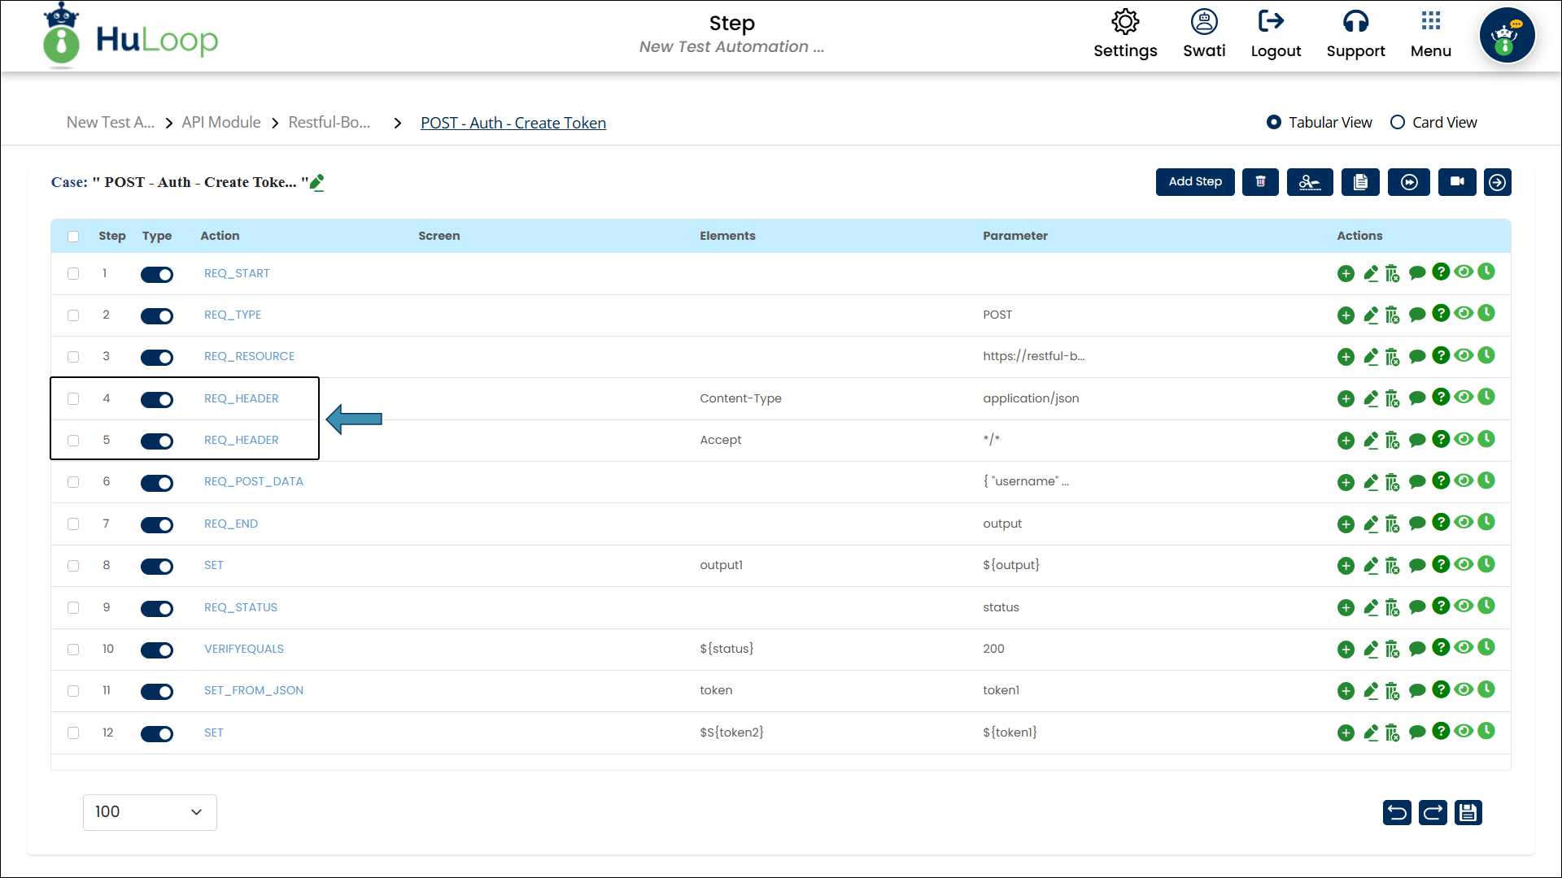Select the Card View radio button
Viewport: 1562px width, 878px height.
(x=1398, y=123)
